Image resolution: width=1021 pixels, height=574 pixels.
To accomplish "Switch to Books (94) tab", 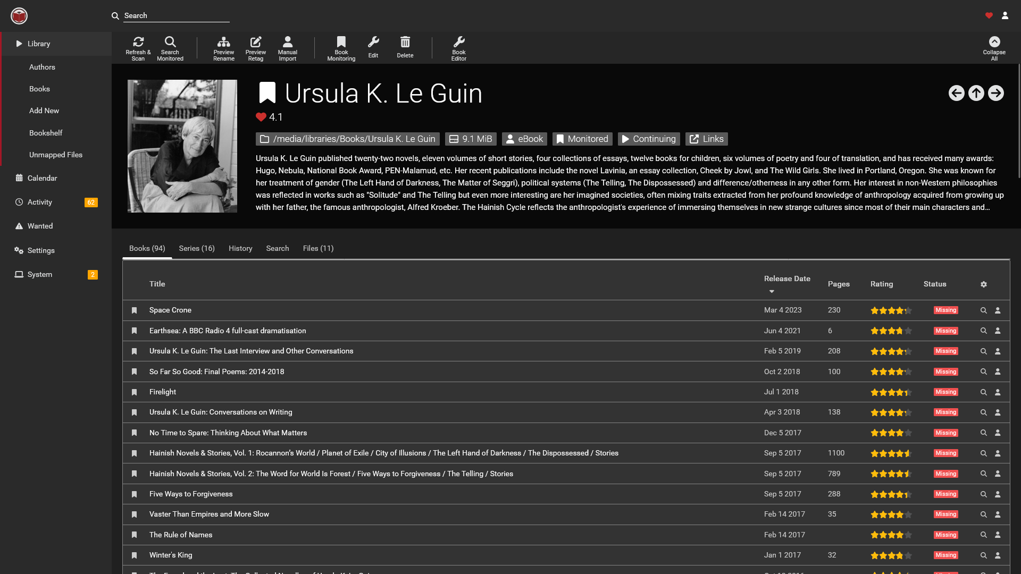I will (x=147, y=248).
